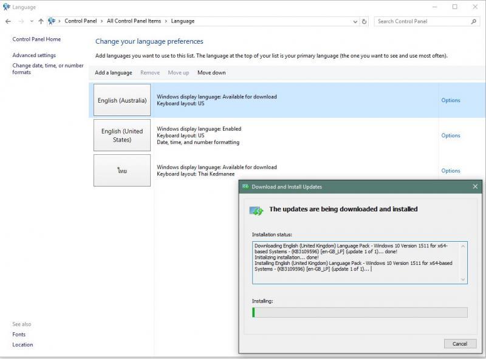Click the Forward navigation arrow

click(x=21, y=21)
